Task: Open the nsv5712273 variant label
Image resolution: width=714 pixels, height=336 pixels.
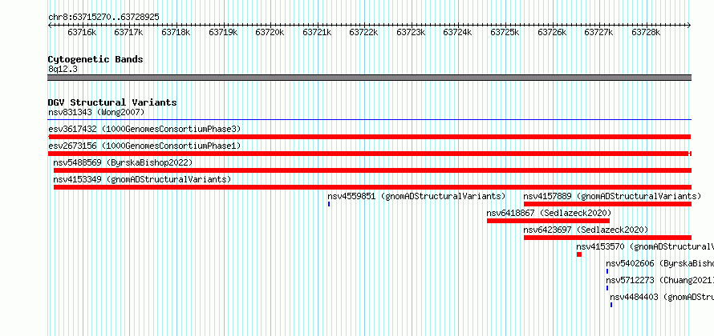Action: tap(659, 280)
